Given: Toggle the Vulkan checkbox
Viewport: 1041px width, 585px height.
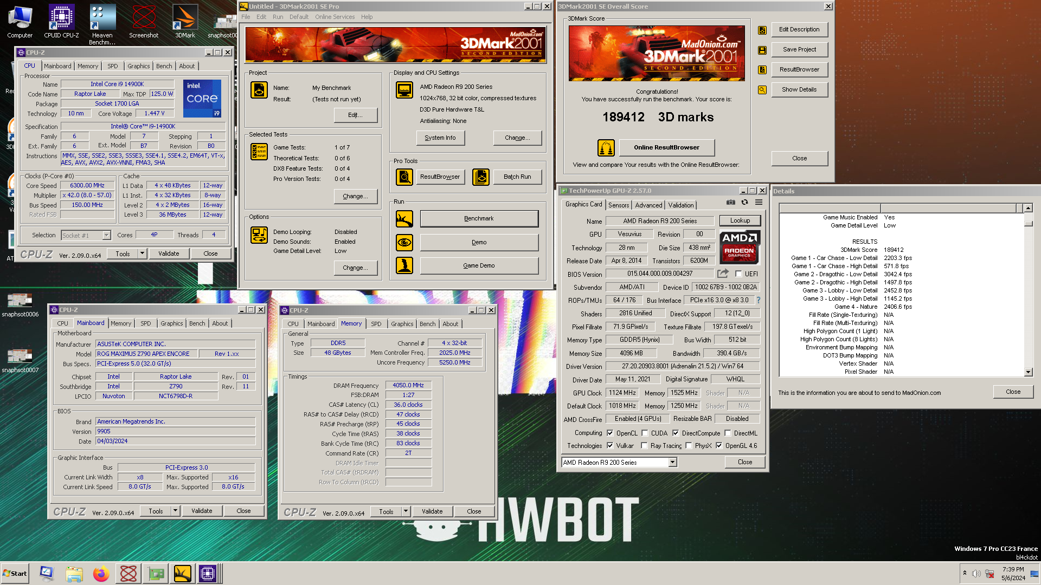Looking at the screenshot, I should [x=610, y=446].
